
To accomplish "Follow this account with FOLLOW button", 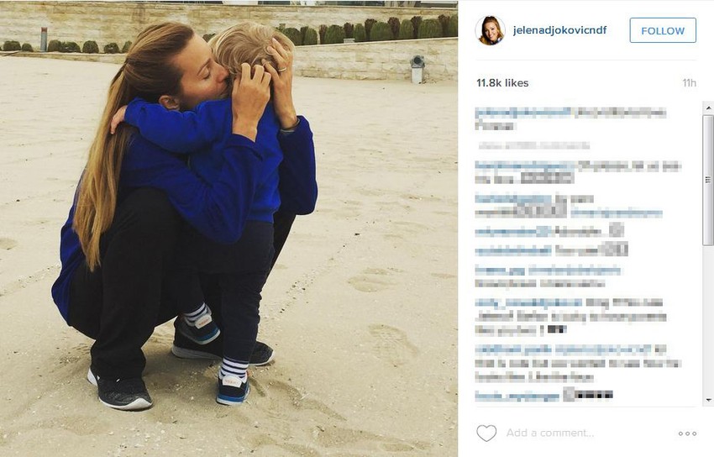I will [x=663, y=30].
